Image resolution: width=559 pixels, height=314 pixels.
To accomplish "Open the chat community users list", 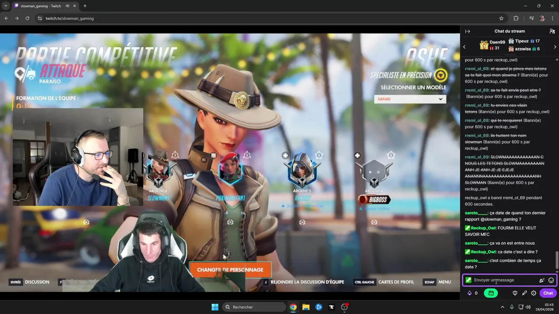I will tap(552, 31).
